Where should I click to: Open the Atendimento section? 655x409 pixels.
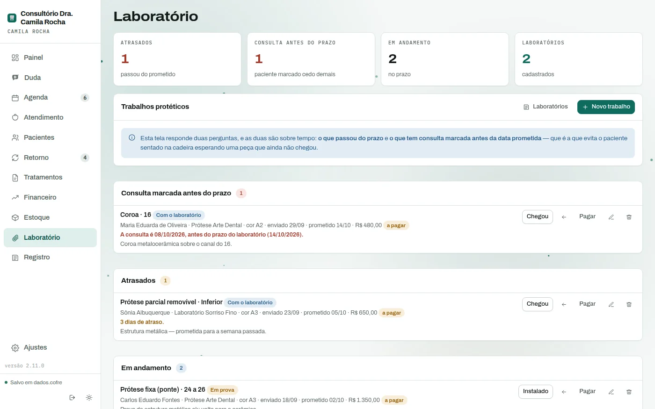[50, 117]
